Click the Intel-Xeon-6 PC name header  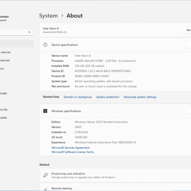[x=51, y=28]
